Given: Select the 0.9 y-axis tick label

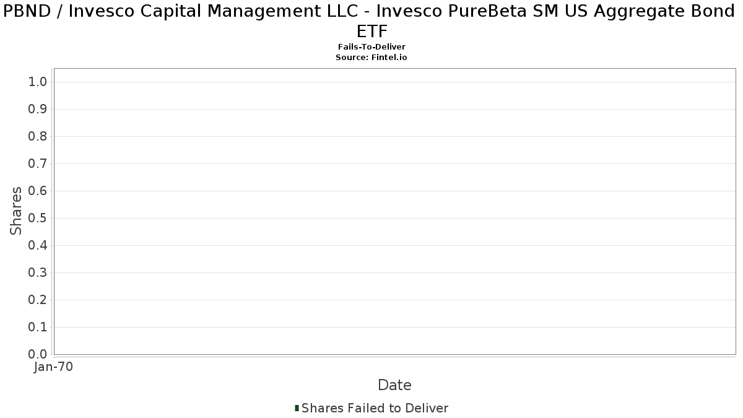Looking at the screenshot, I should 38,110.
